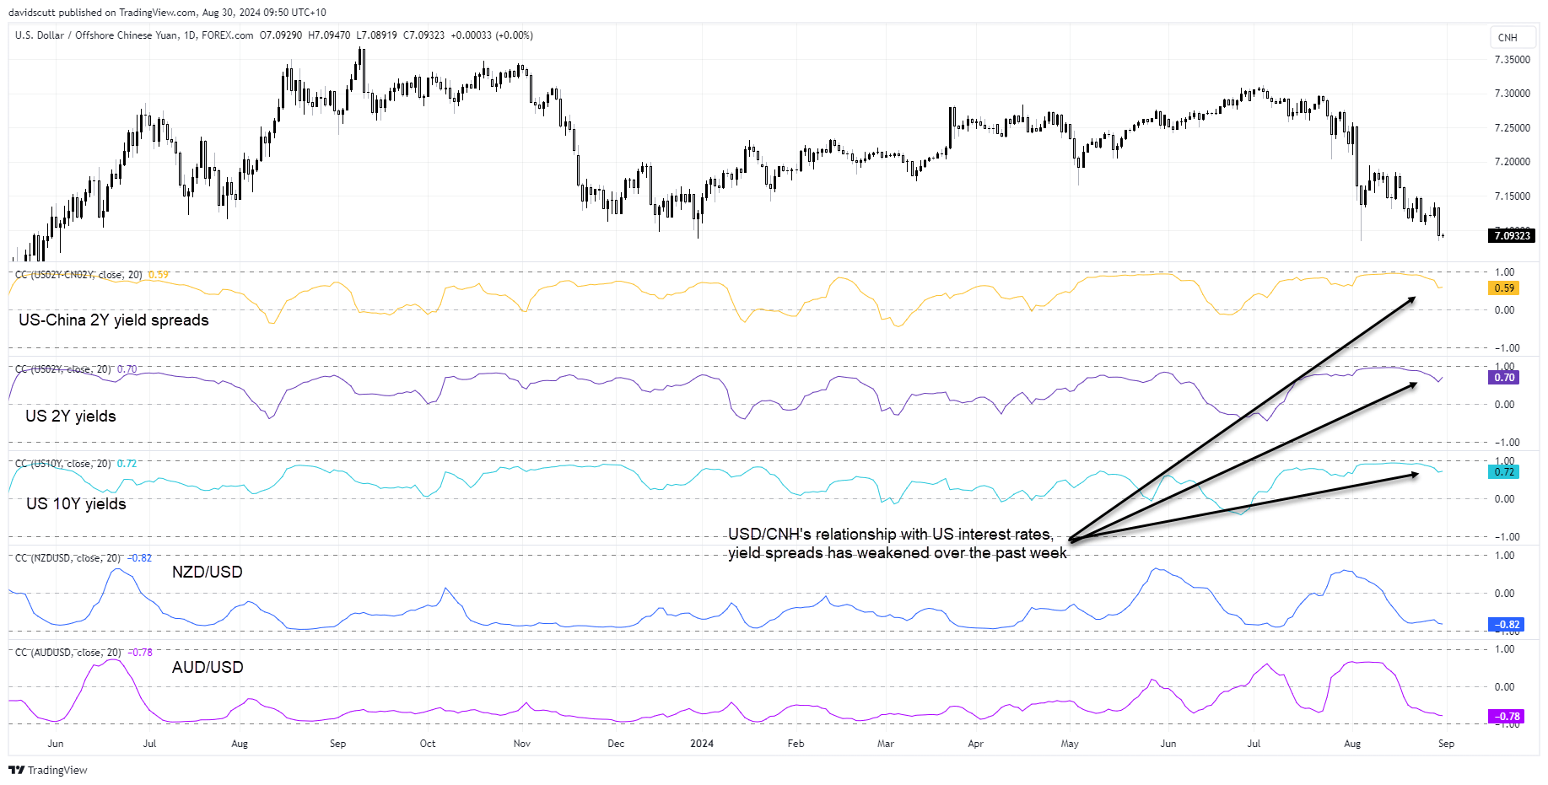Click the CNH currency button on price axis
This screenshot has width=1548, height=785.
click(x=1512, y=37)
